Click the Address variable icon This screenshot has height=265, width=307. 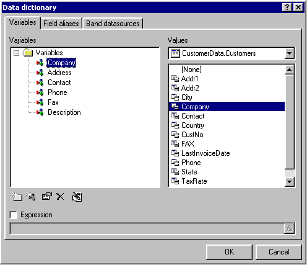click(x=40, y=73)
